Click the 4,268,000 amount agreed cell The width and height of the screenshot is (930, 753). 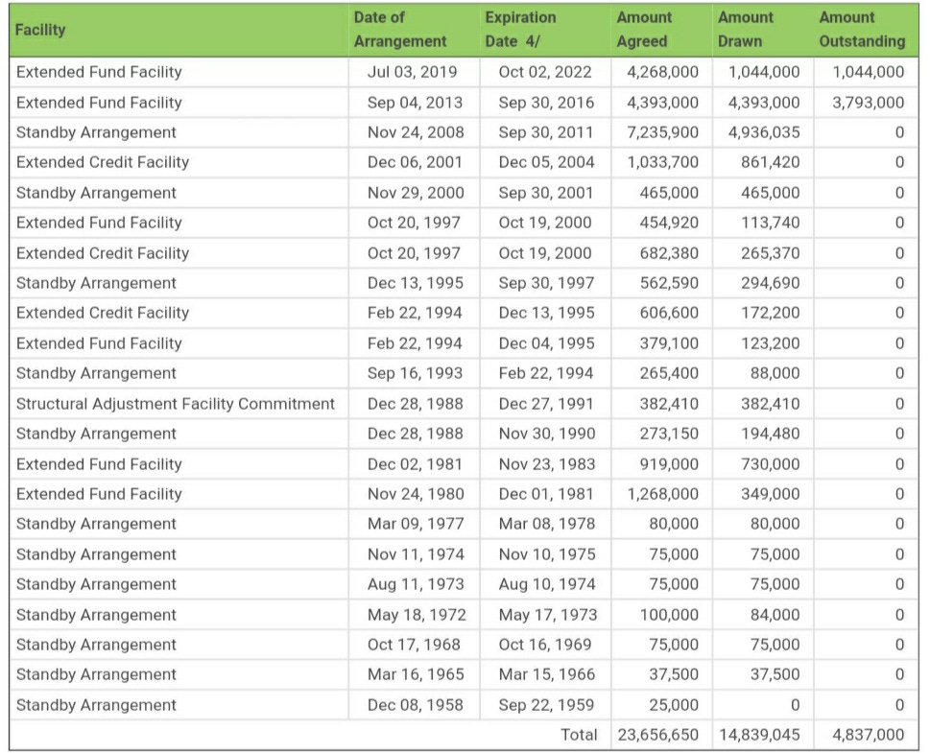point(662,72)
